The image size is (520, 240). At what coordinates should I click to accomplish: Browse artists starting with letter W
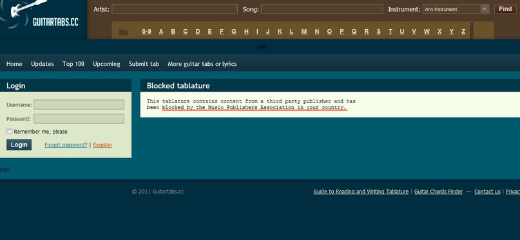(x=427, y=32)
